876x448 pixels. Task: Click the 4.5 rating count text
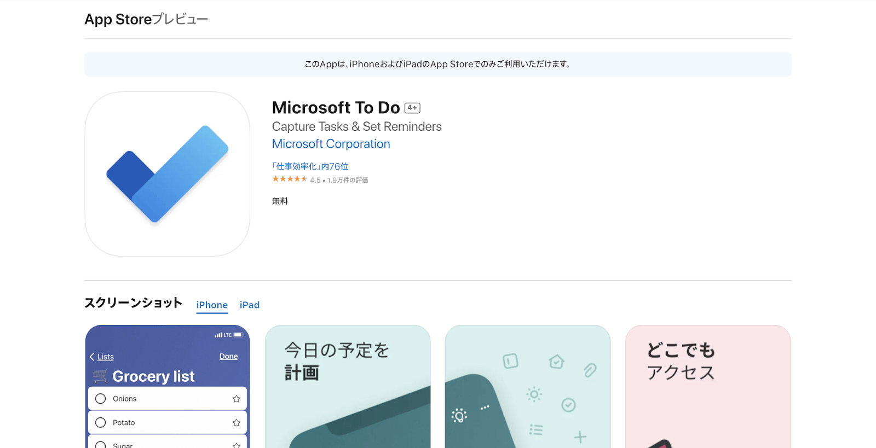pos(339,180)
